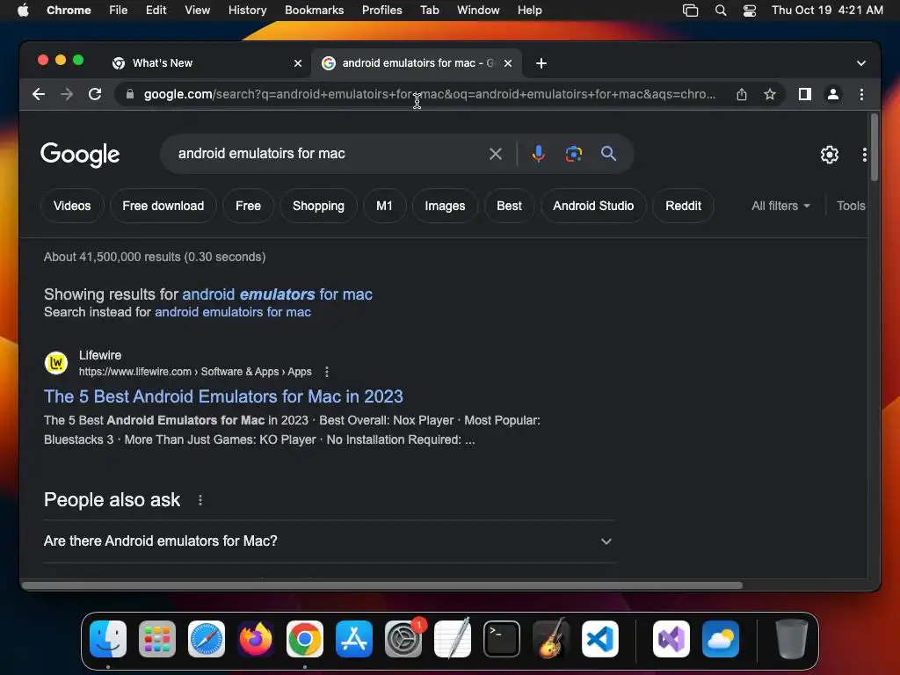
Task: Open the View menu
Action: [x=197, y=11]
